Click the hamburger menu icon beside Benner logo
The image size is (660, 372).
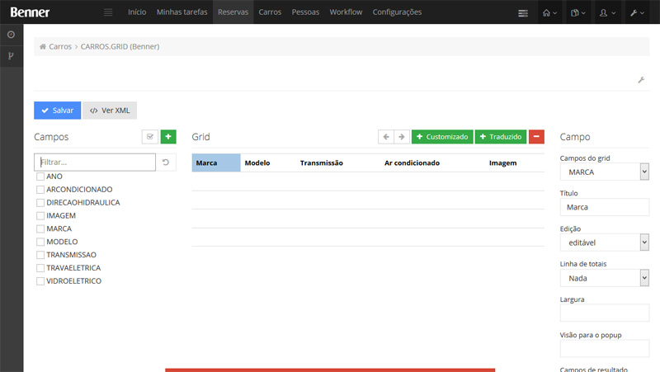(107, 12)
